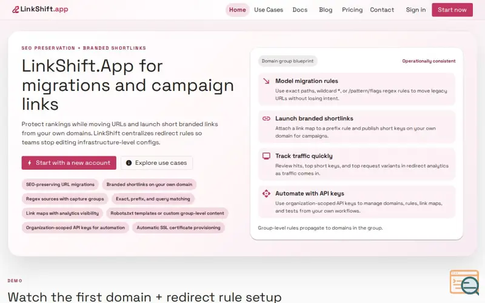
Task: Click the Track traffic quickly heading
Action: click(304, 156)
